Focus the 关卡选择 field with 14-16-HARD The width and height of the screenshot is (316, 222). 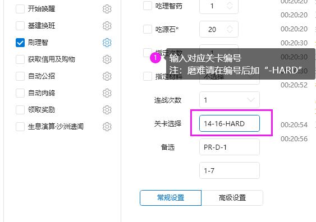click(x=230, y=123)
